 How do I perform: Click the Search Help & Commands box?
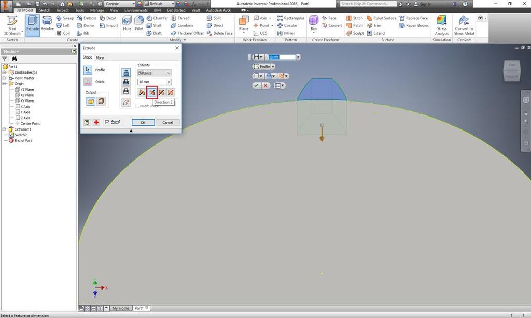(x=368, y=4)
